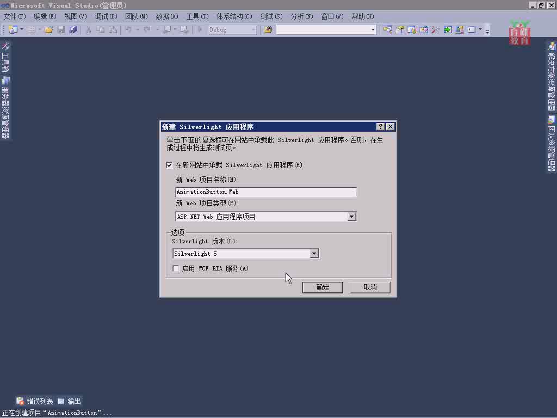Click the Command Window toolbar icon

[472, 30]
